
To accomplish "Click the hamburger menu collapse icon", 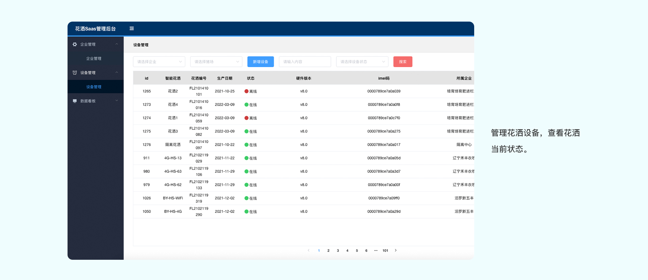I will 132,29.
